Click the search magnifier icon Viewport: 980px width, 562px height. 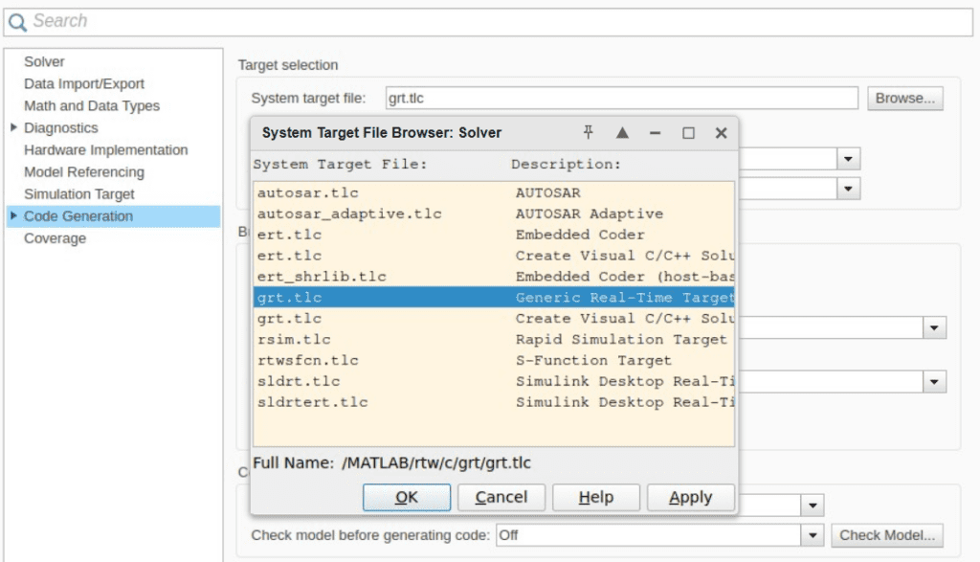19,20
